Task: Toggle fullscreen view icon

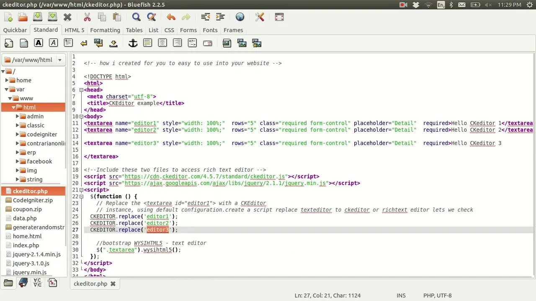Action: [279, 17]
